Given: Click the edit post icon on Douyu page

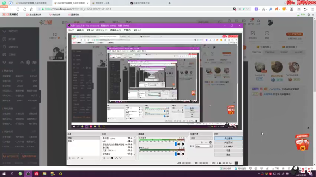Looking at the screenshot, I should point(253,33).
